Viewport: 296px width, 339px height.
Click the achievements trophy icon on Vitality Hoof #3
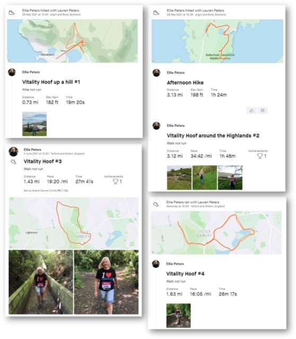pos(116,181)
